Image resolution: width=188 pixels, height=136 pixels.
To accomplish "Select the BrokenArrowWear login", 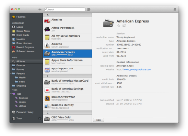I will pyautogui.click(x=67, y=98).
